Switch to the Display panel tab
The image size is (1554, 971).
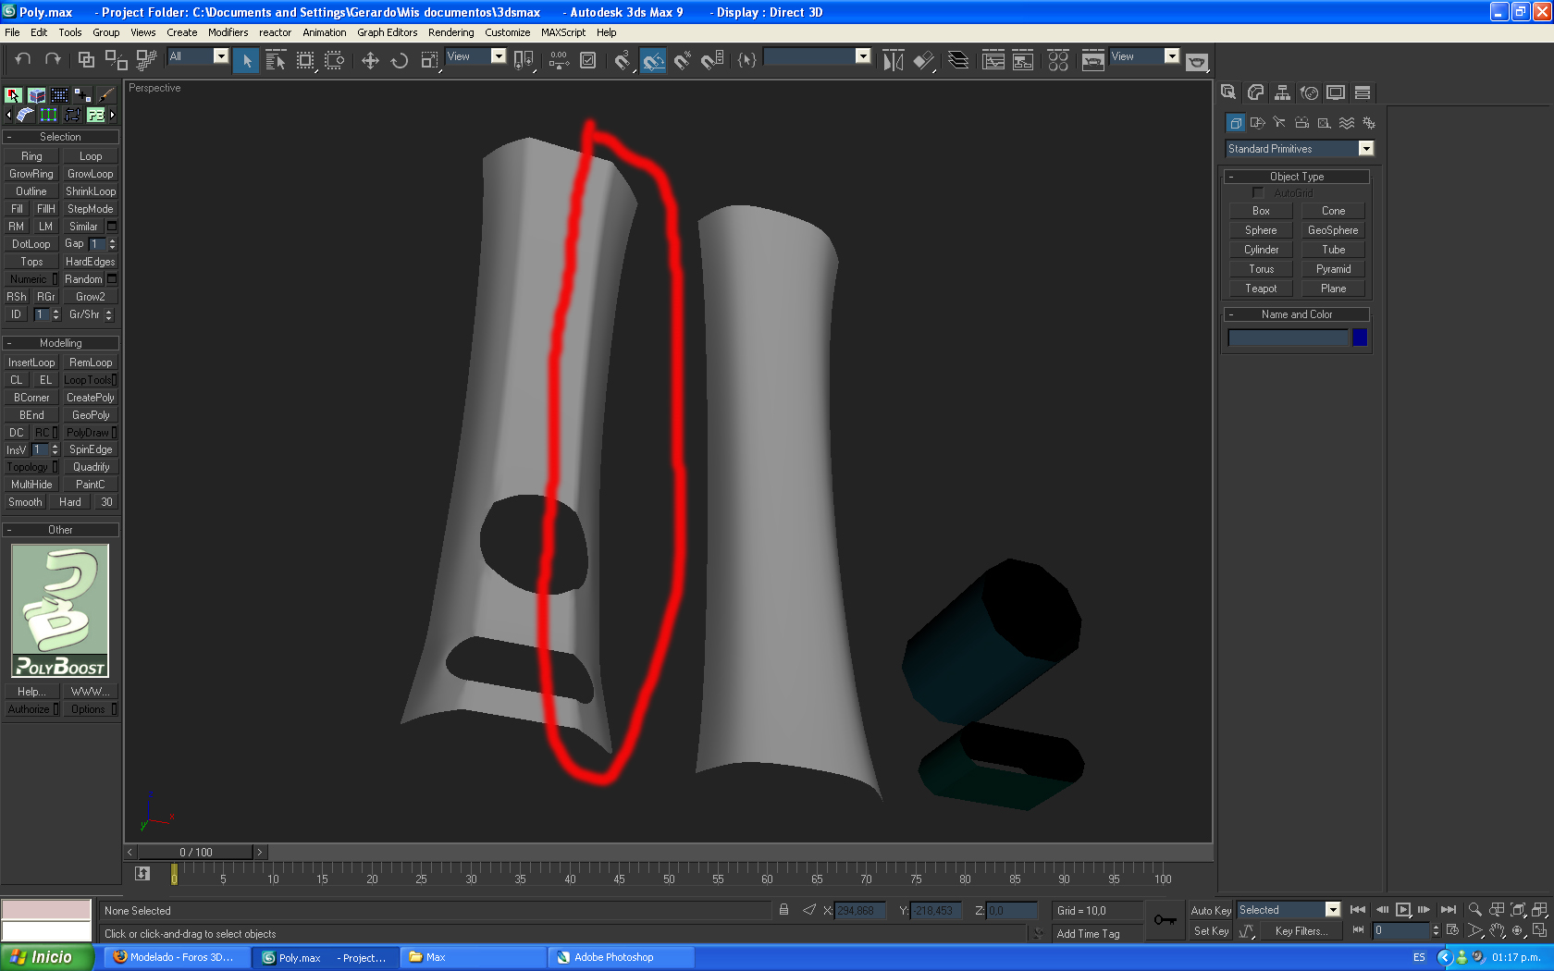1336,92
